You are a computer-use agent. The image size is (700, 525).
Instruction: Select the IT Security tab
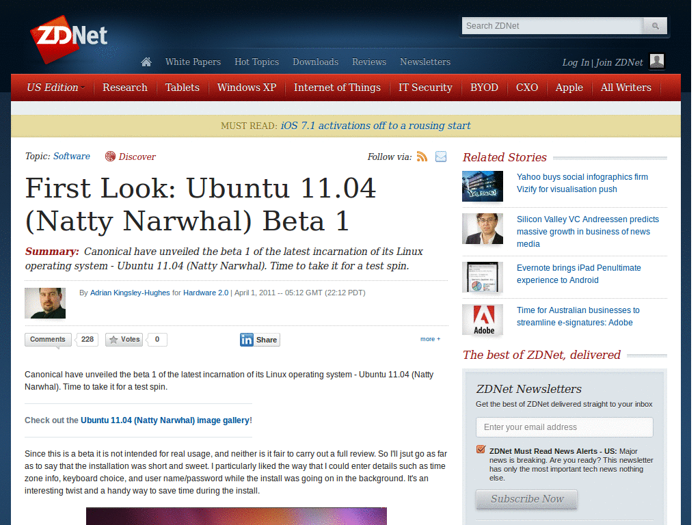[425, 87]
